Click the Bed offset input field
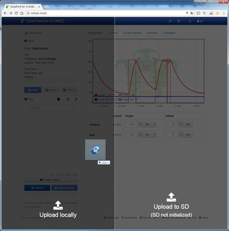 [x=172, y=135]
